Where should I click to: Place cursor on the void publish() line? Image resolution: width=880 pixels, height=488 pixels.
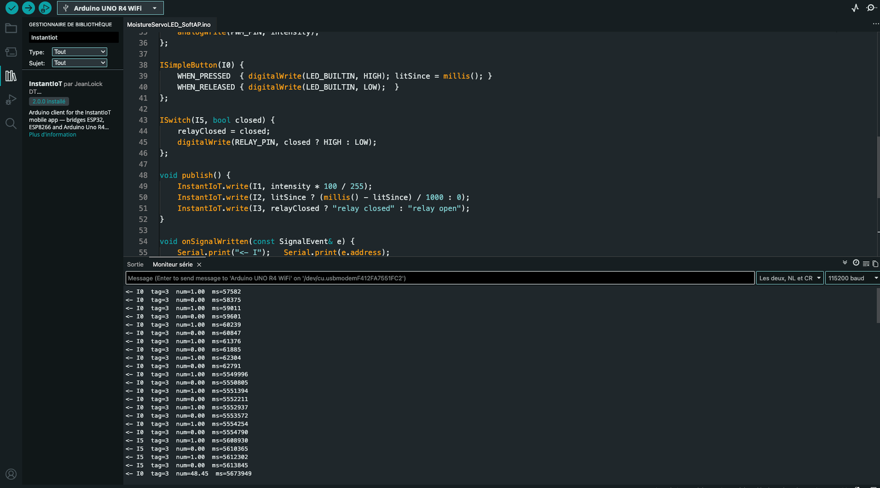click(195, 176)
